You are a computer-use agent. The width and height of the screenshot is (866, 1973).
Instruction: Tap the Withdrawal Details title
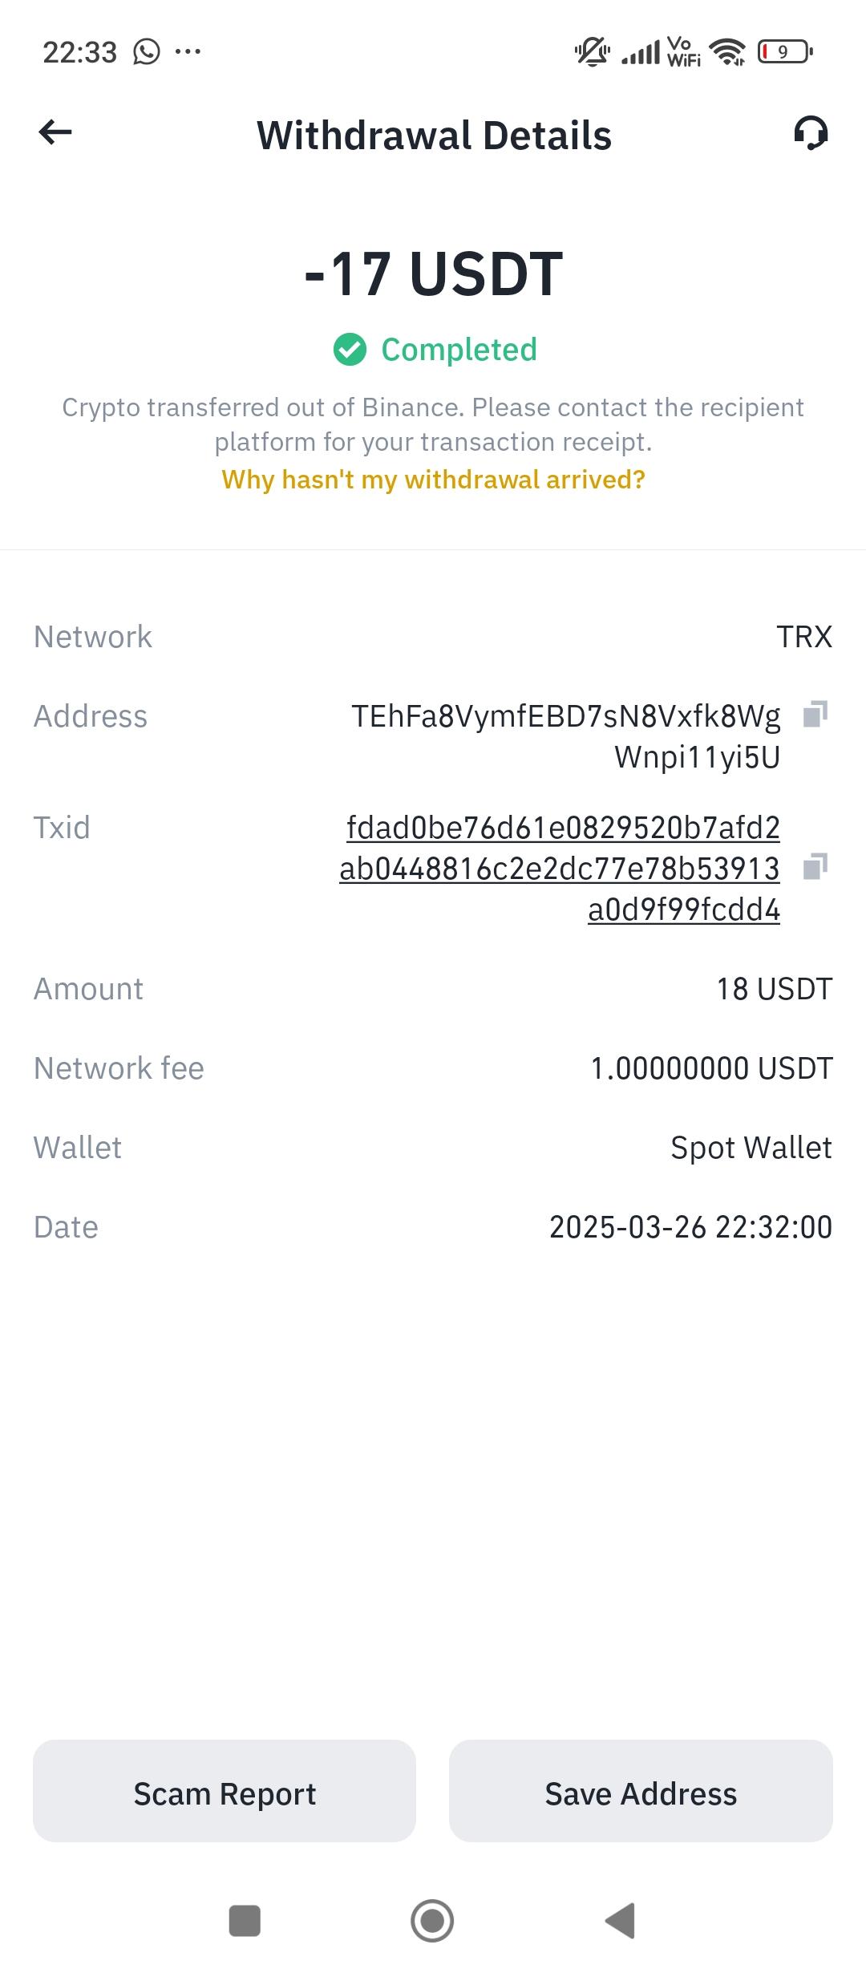coord(434,136)
